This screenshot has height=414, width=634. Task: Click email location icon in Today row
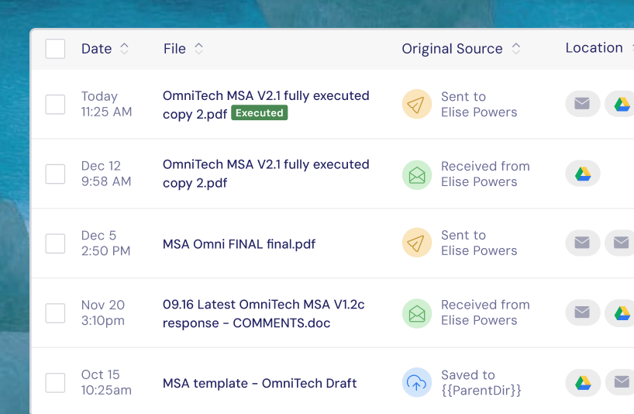point(582,104)
